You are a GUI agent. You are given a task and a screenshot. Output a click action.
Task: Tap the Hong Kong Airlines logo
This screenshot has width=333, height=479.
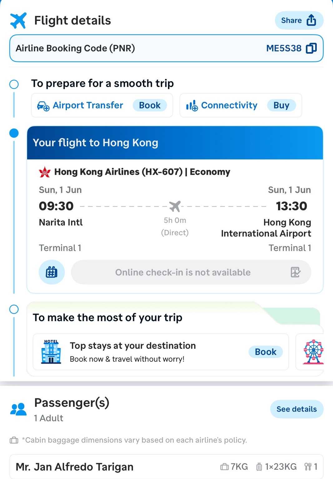(45, 172)
